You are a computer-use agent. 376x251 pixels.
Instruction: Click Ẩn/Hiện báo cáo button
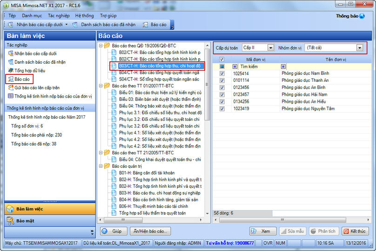[x=150, y=231]
